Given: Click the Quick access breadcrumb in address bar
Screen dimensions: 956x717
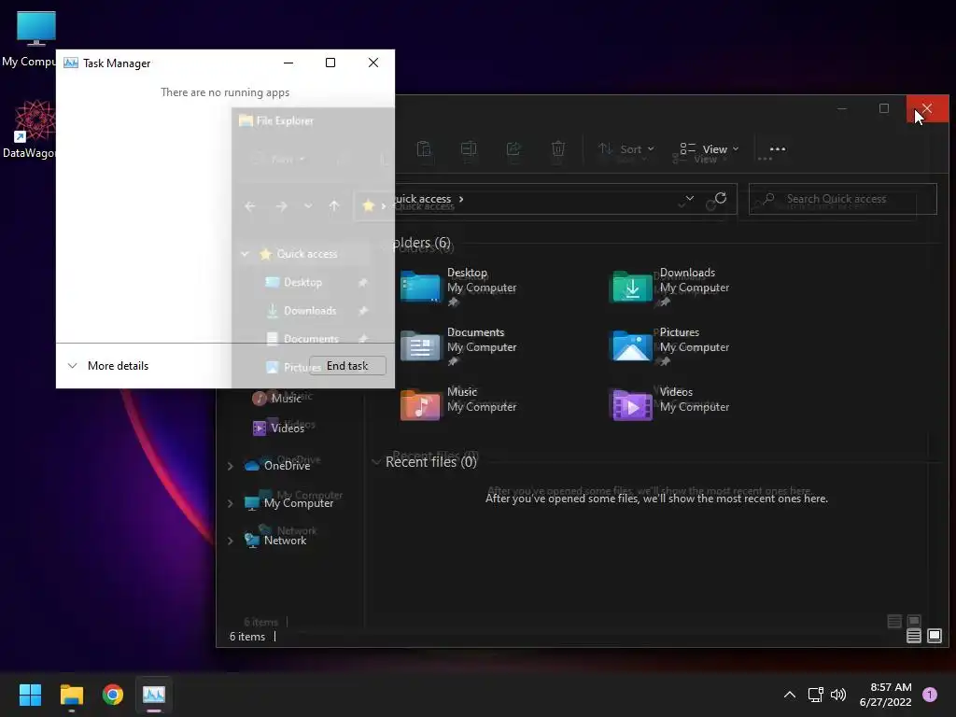Looking at the screenshot, I should point(422,199).
